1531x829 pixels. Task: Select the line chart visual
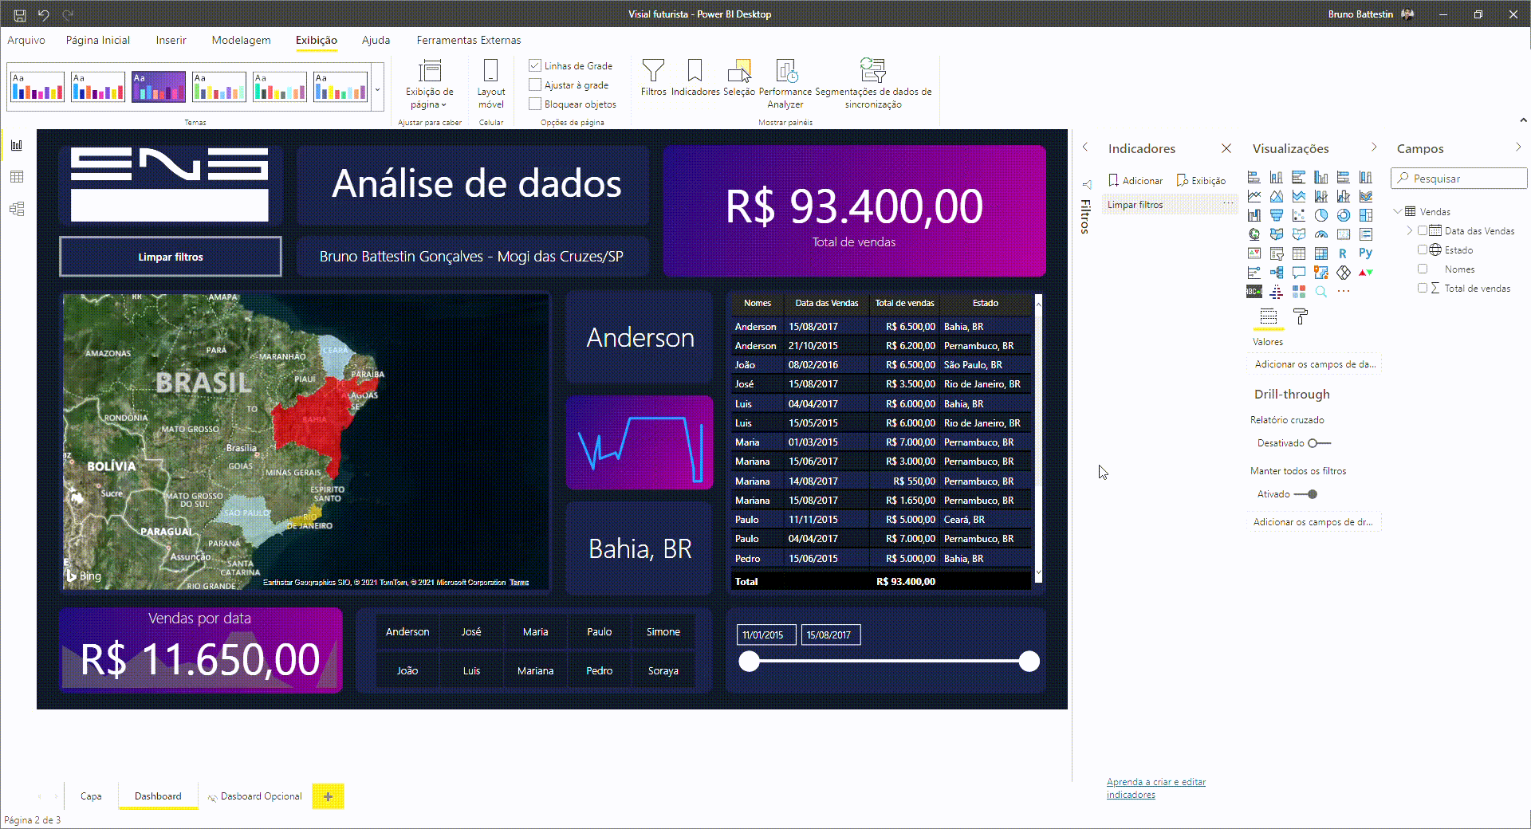tap(1254, 196)
